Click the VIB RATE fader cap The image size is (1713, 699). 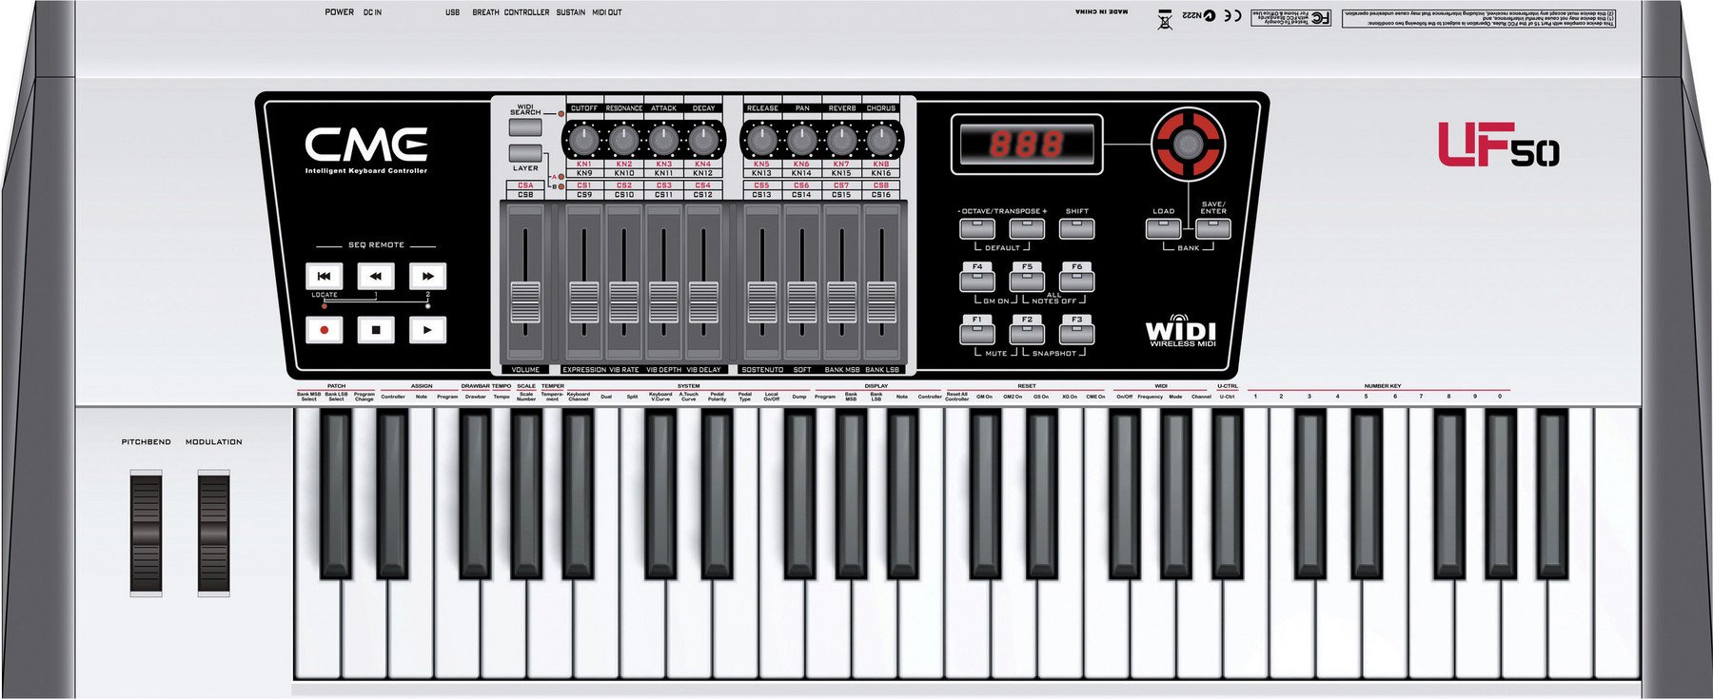click(x=623, y=302)
